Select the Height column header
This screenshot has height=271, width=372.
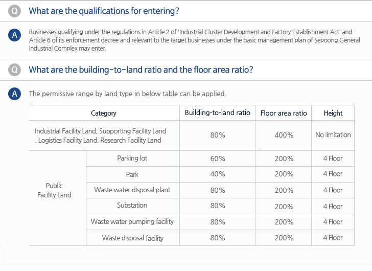(333, 113)
